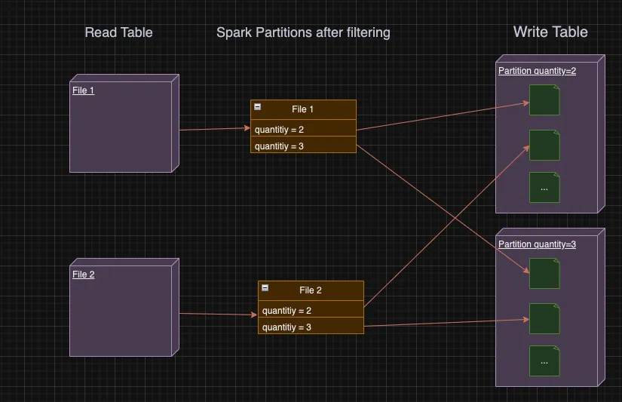Image resolution: width=622 pixels, height=402 pixels.
Task: Click the Partition quantity=3 label
Action: point(537,244)
